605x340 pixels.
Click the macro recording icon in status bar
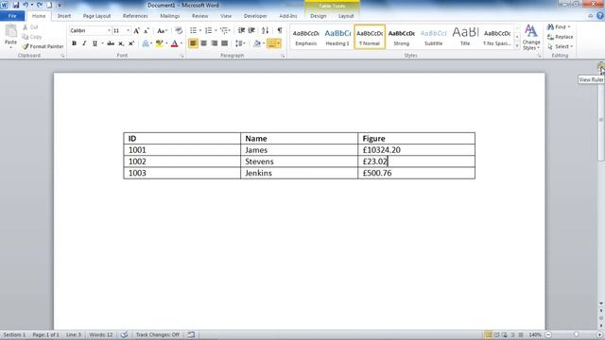(x=191, y=334)
